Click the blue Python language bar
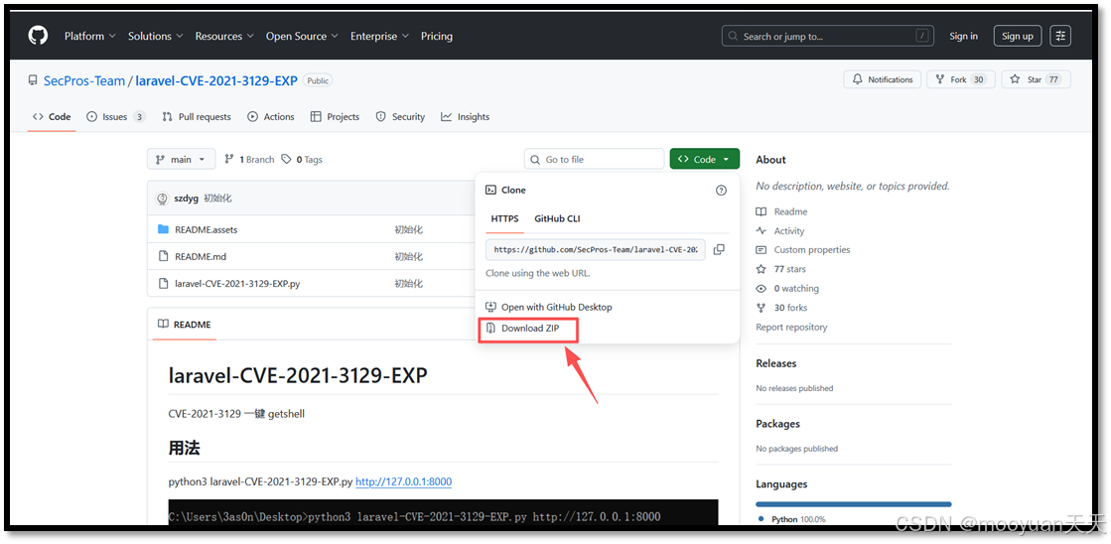The height and width of the screenshot is (544, 1111). coord(853,504)
